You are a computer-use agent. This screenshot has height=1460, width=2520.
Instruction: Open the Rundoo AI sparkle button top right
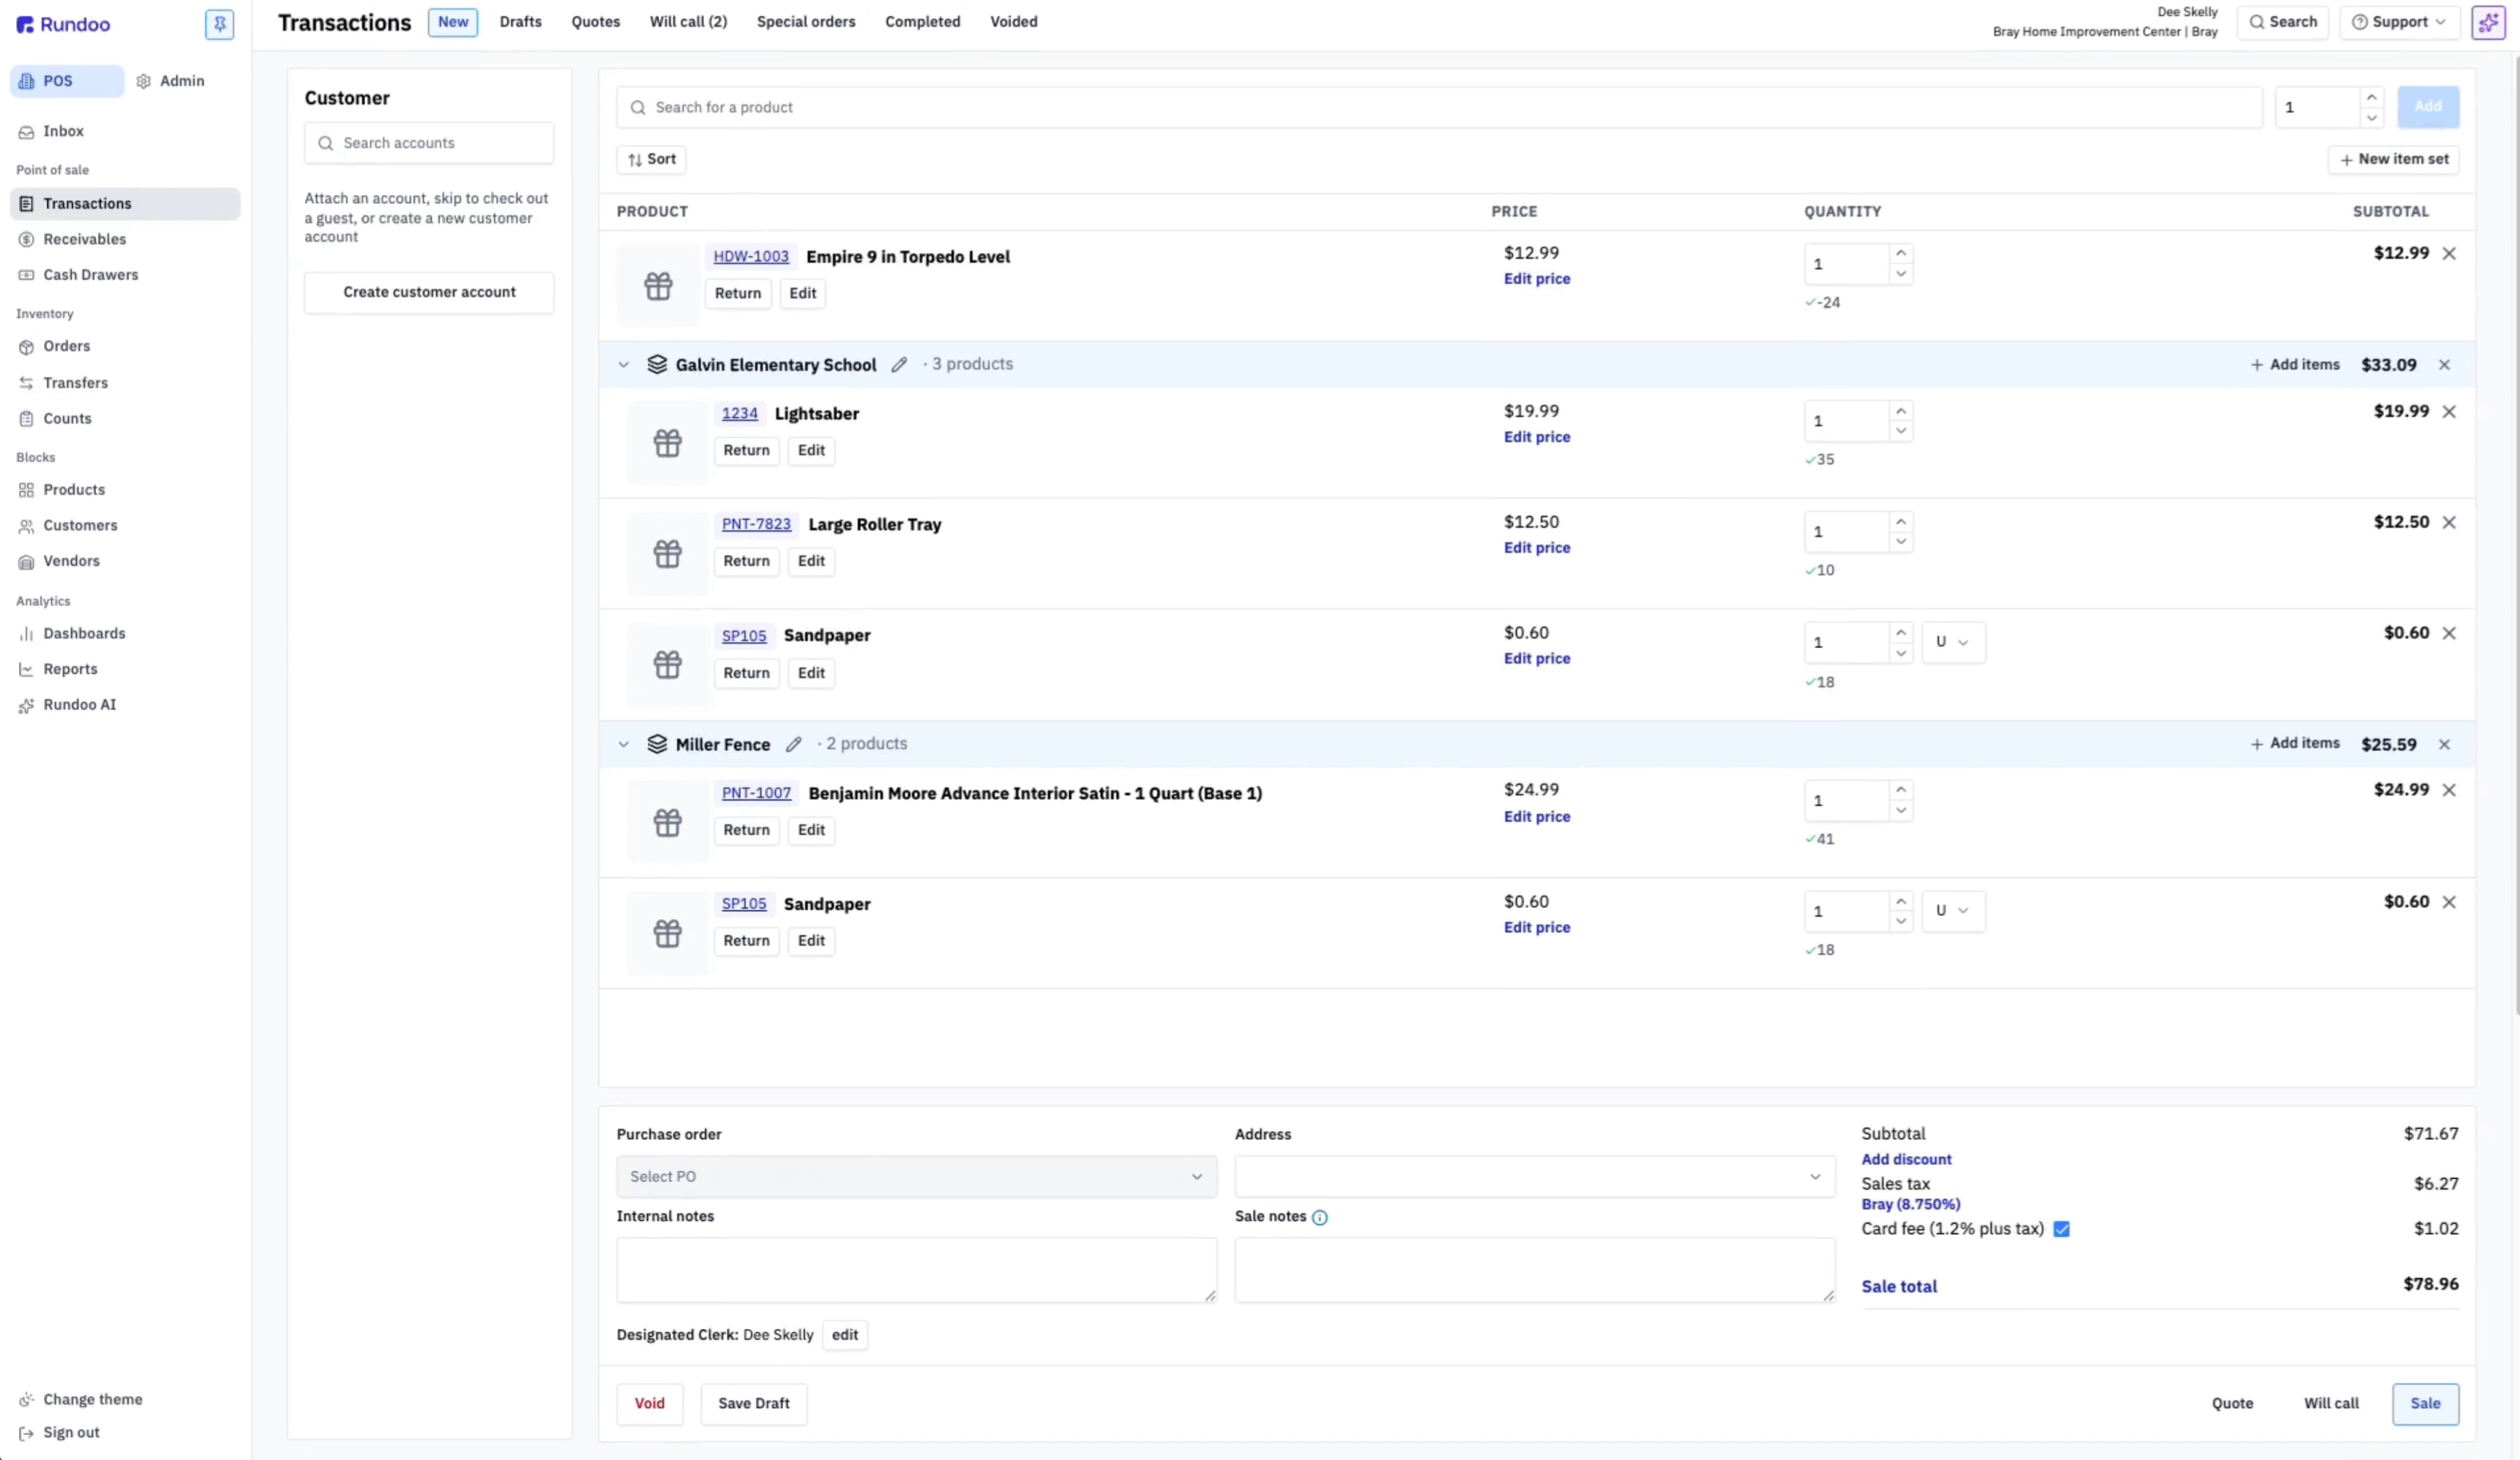click(x=2488, y=22)
